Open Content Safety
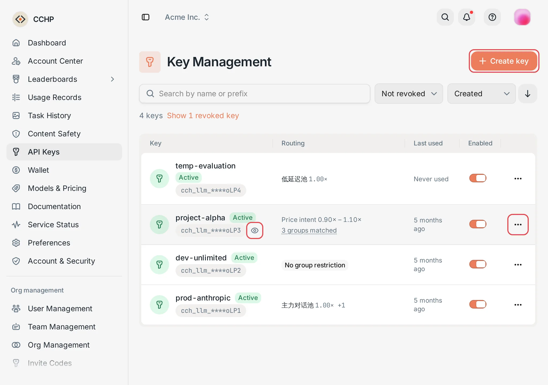 tap(64, 134)
